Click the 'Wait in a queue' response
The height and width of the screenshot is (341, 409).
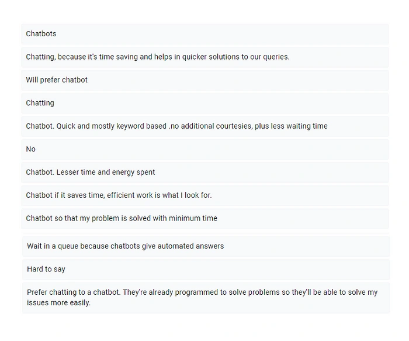click(206, 246)
